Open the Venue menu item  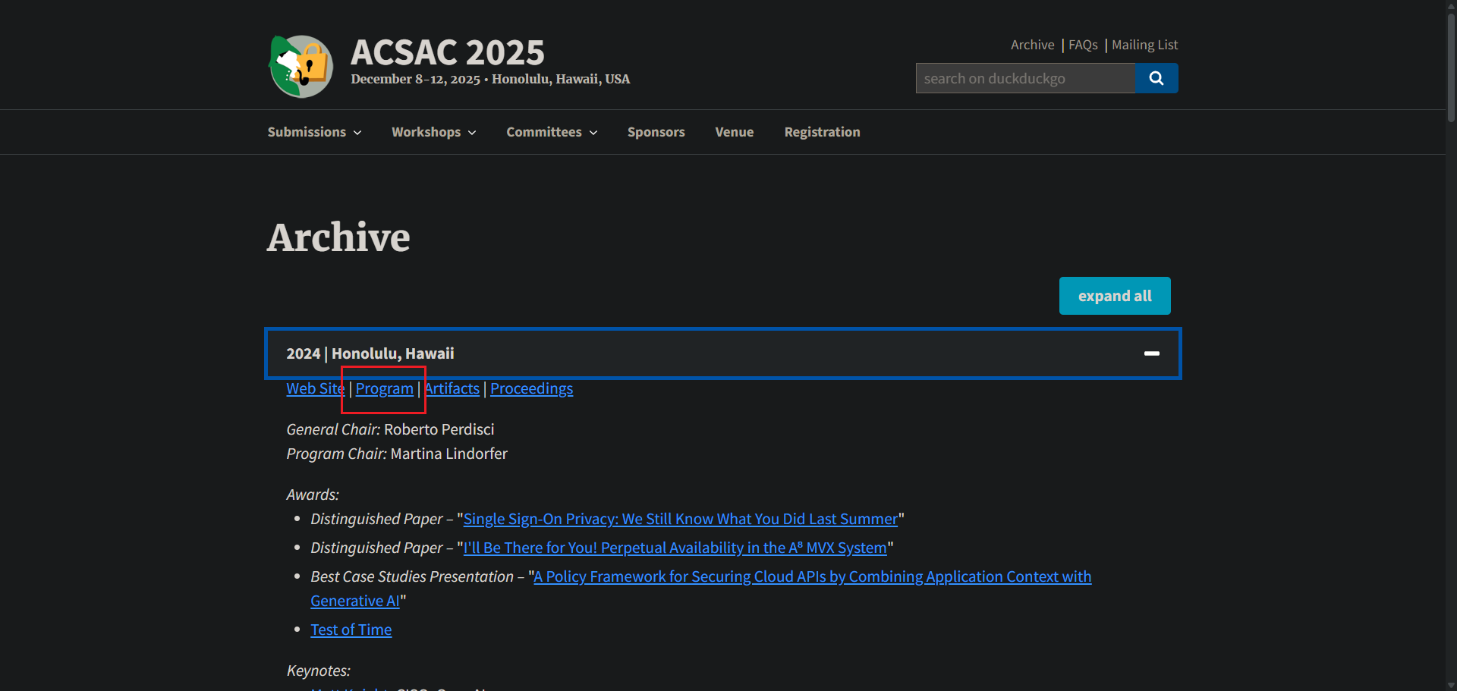[734, 132]
